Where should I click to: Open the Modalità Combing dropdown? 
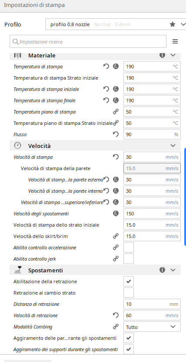[x=152, y=327]
